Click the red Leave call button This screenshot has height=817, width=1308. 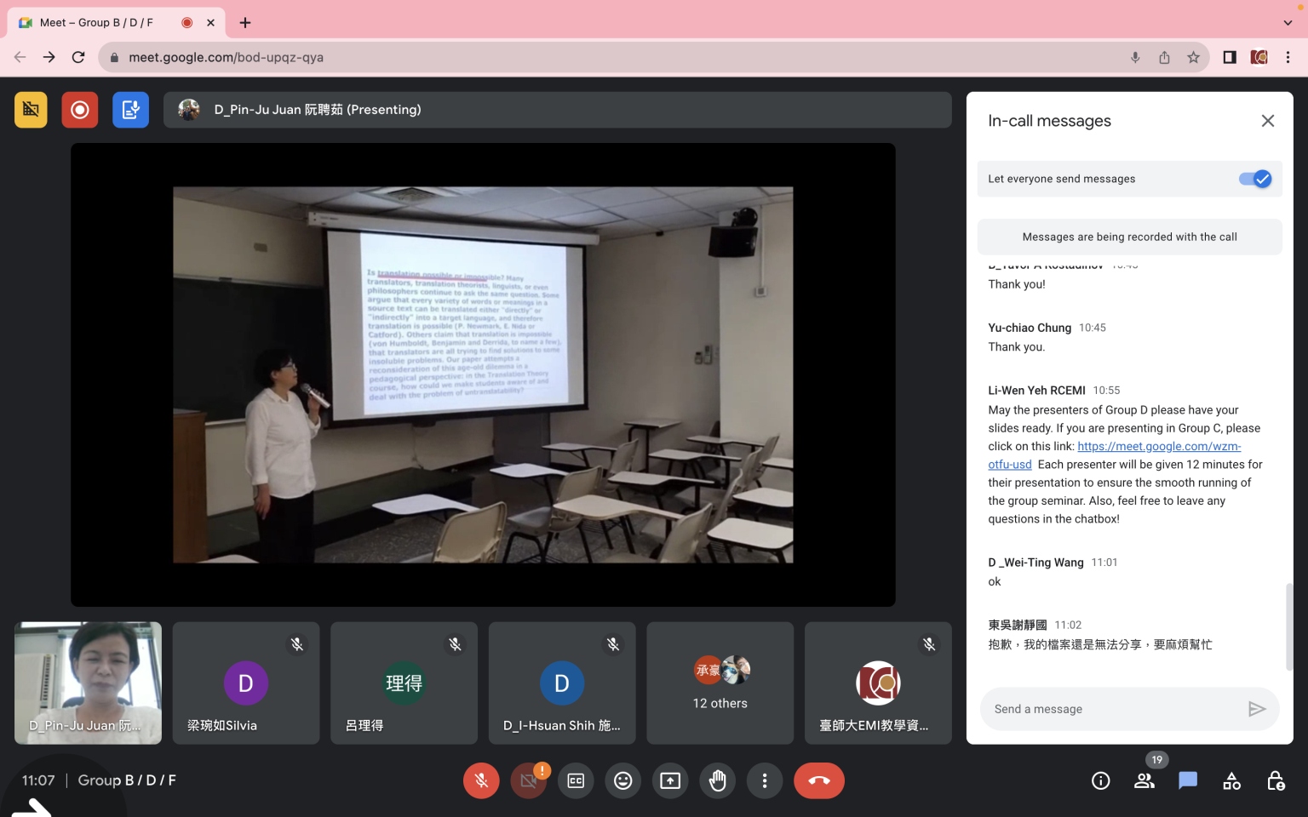pyautogui.click(x=819, y=780)
